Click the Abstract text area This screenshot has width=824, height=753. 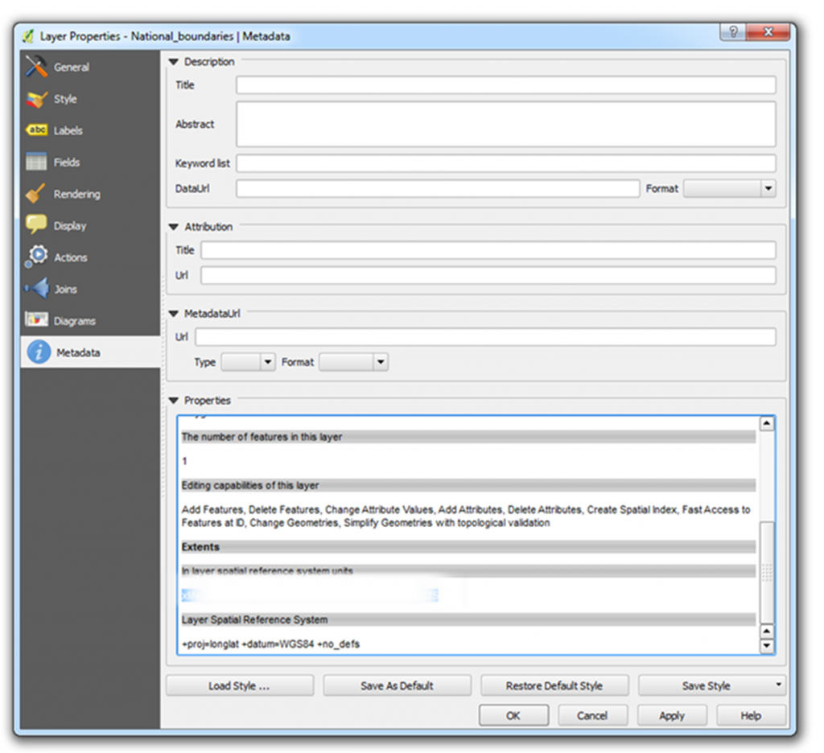pos(505,124)
